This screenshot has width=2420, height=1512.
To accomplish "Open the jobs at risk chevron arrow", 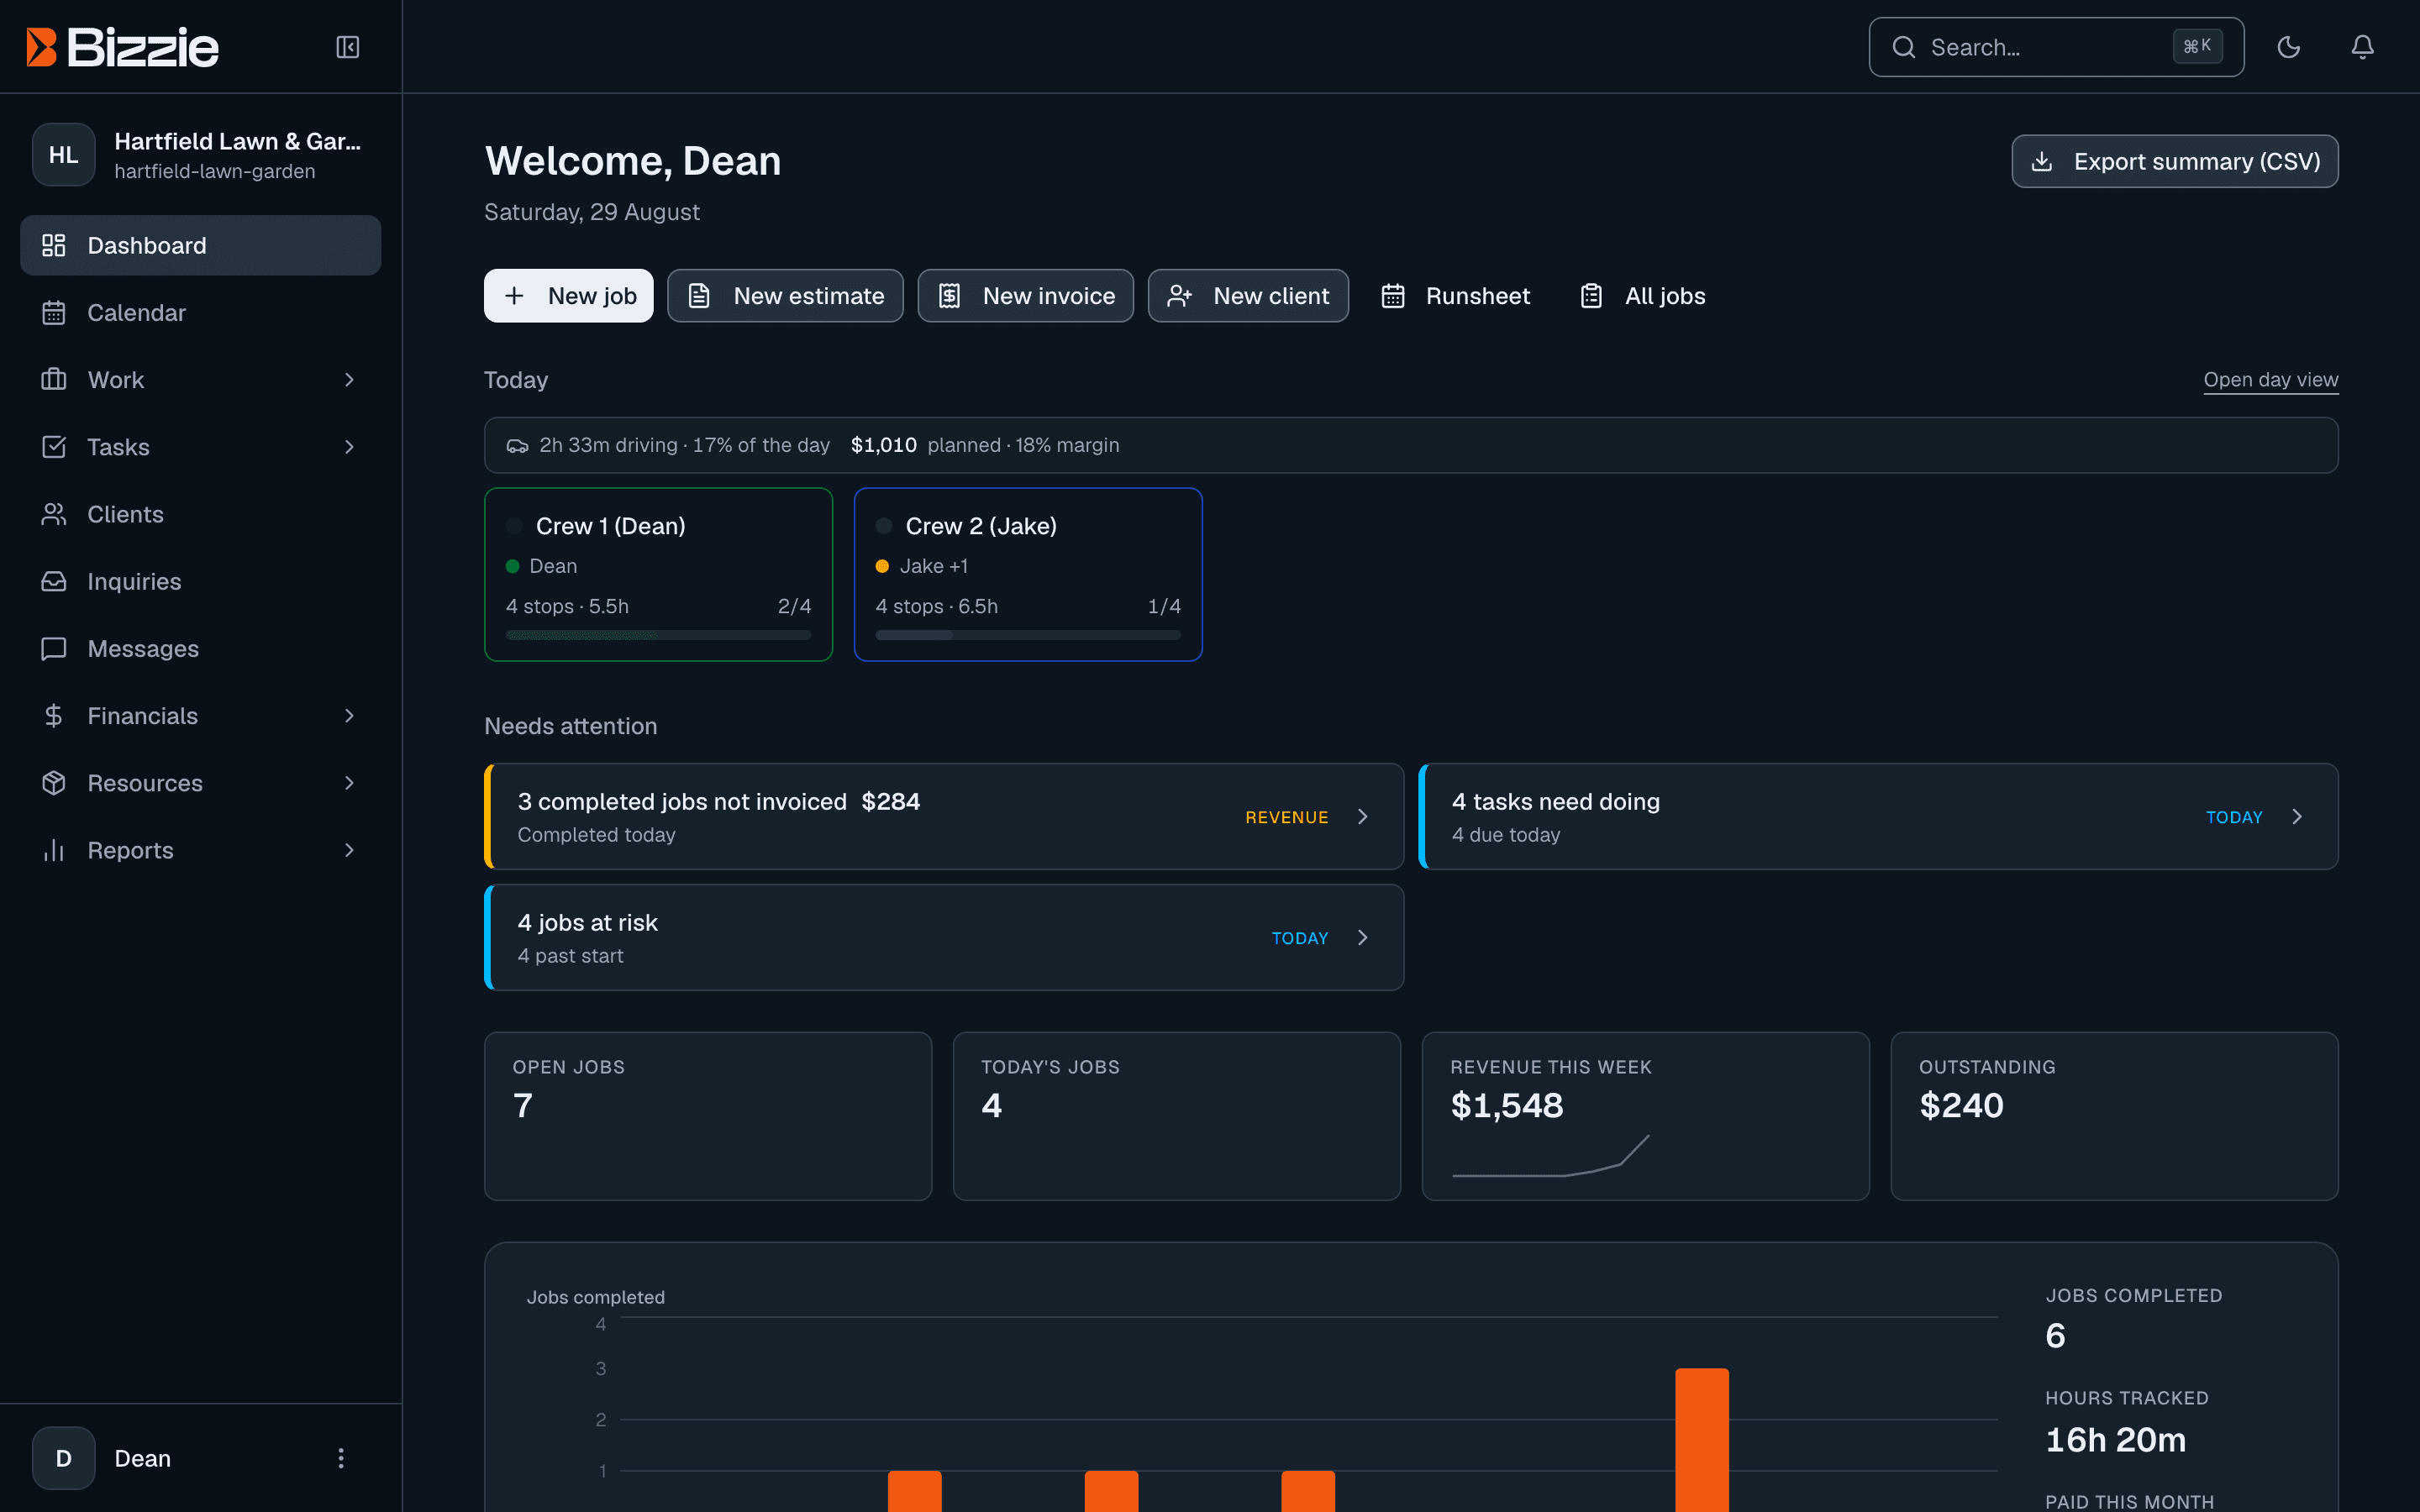I will point(1362,938).
